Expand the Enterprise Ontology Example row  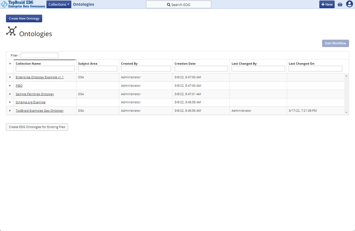[x=10, y=77]
